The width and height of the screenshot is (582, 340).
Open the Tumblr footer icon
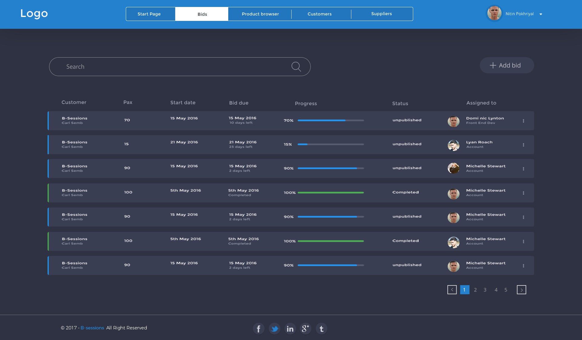click(321, 328)
